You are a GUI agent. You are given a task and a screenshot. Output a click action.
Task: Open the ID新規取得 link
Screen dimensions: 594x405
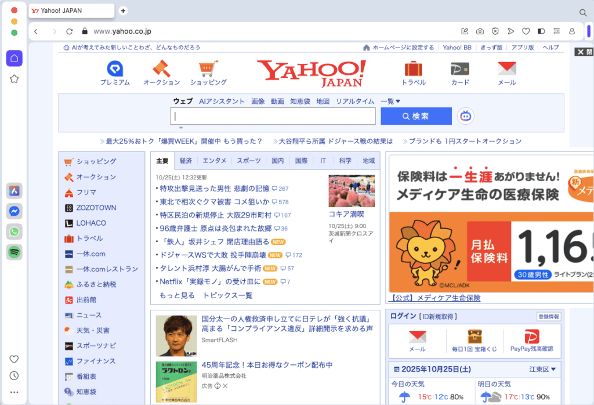coord(438,316)
